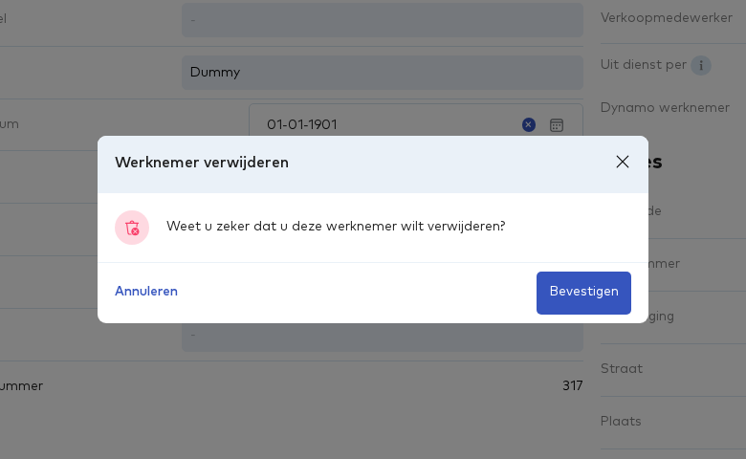This screenshot has width=746, height=459.
Task: Confirm deletion with Bevestigen button
Action: tap(583, 293)
